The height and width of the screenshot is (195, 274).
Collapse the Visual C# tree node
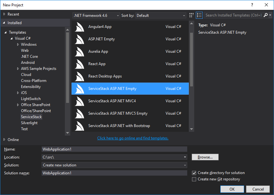pyautogui.click(x=11, y=38)
